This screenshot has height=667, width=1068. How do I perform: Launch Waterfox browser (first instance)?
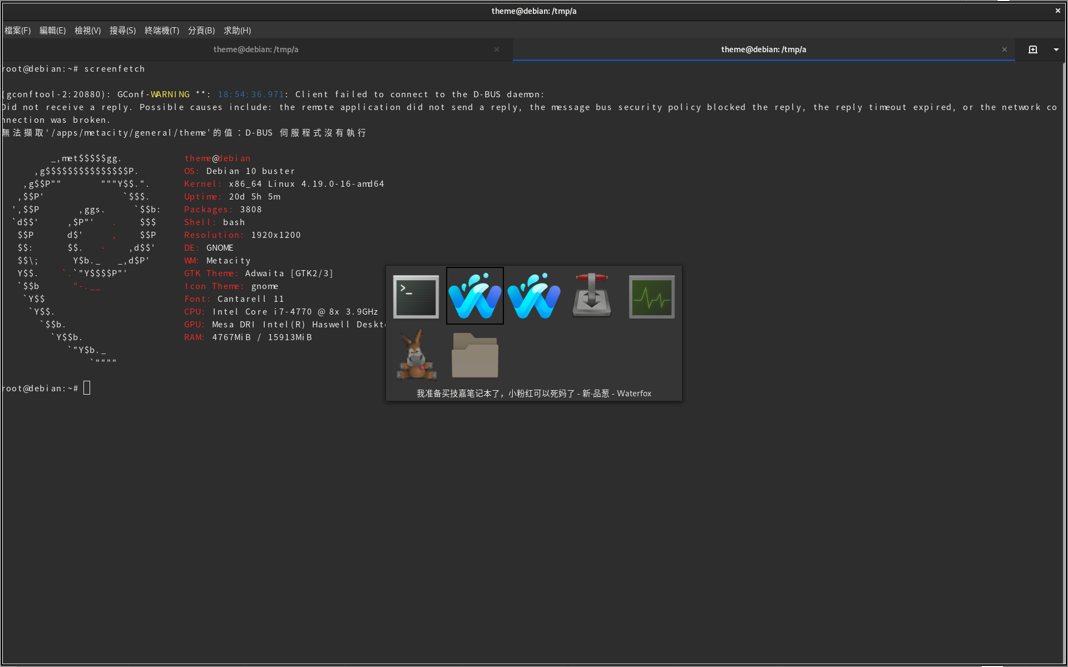pyautogui.click(x=474, y=294)
